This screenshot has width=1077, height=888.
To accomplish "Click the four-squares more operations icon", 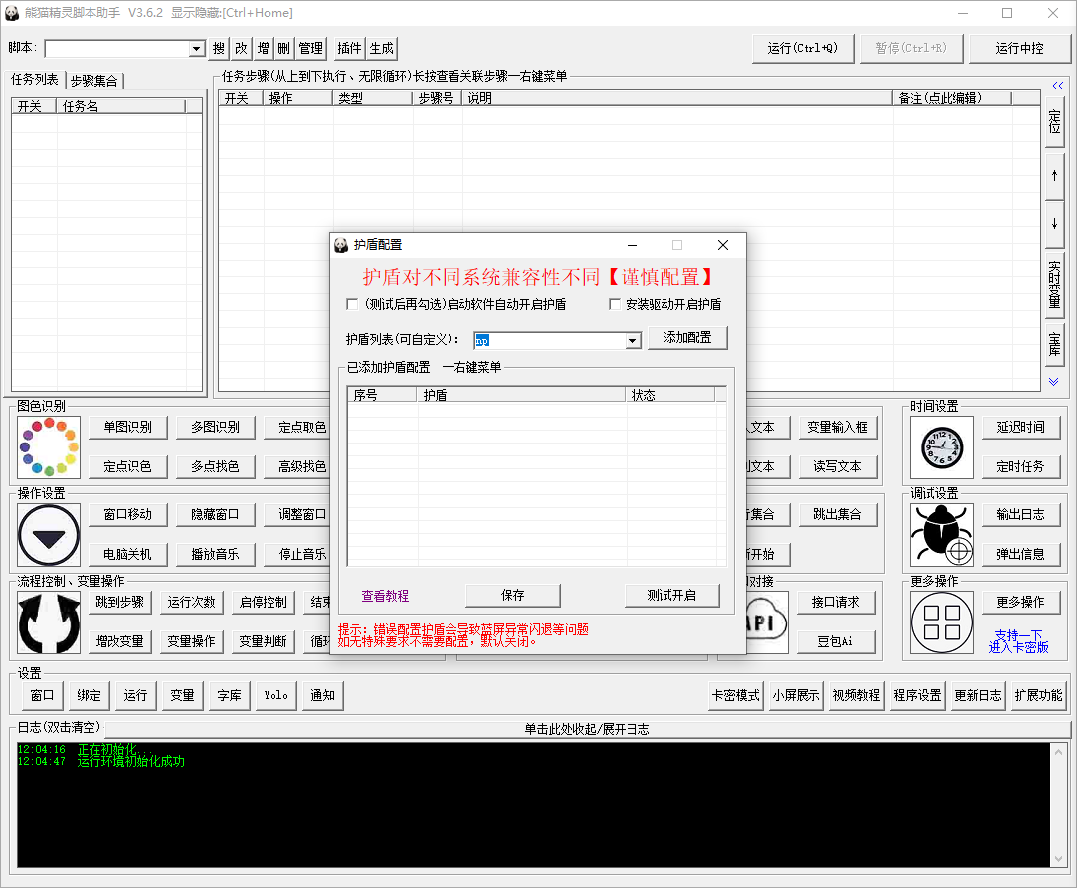I will coord(941,622).
